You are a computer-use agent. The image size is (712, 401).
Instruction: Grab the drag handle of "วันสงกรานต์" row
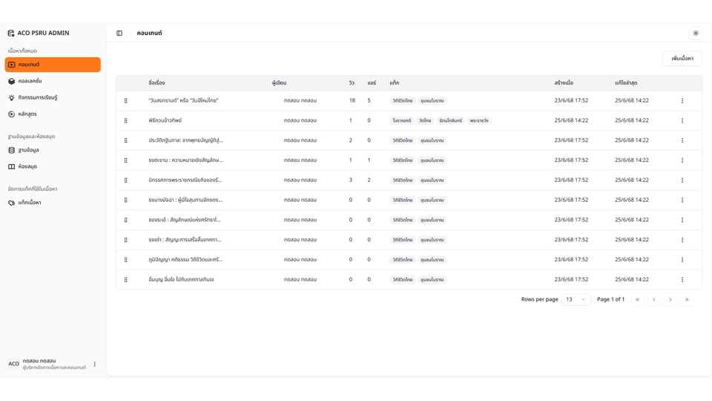pos(126,101)
